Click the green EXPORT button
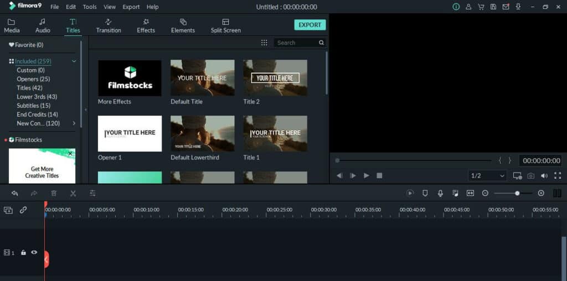This screenshot has height=281, width=567. pyautogui.click(x=310, y=25)
